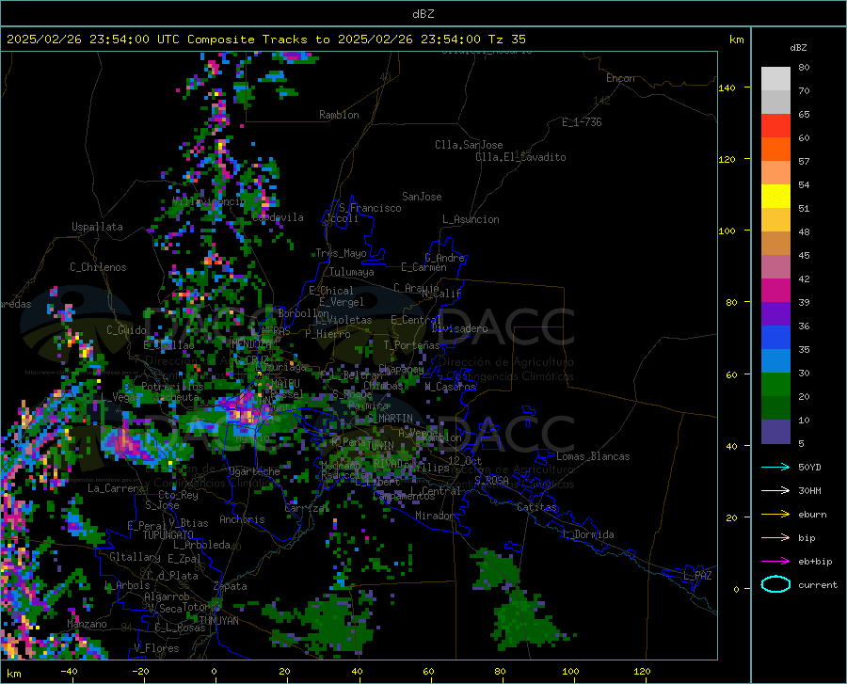Viewport: 847px width, 684px height.
Task: Click the L_Asuncion place label
Action: (x=471, y=220)
